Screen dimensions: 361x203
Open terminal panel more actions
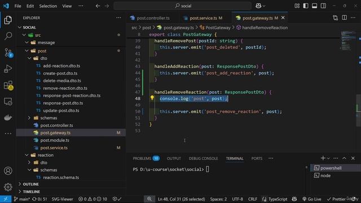pos(336,158)
